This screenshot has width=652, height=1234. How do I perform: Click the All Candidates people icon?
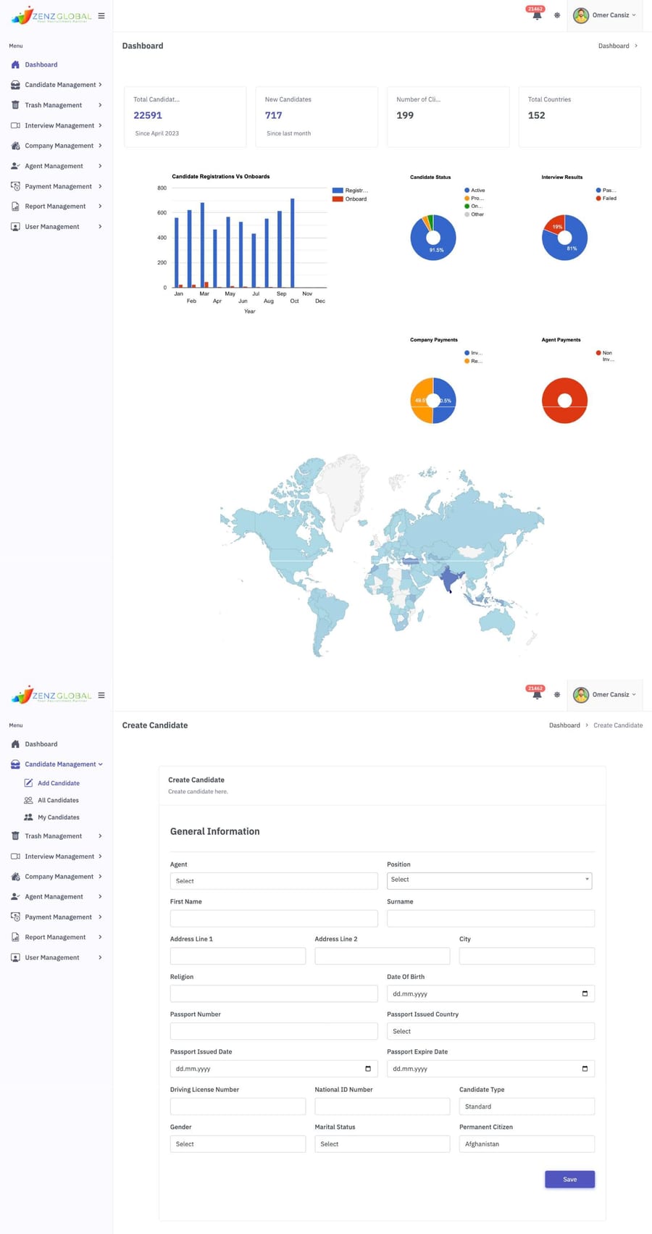[x=28, y=801]
